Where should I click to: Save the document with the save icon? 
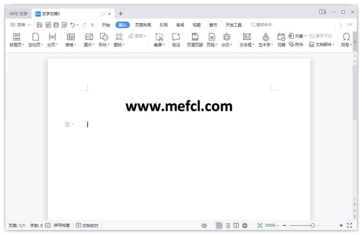tap(39, 25)
